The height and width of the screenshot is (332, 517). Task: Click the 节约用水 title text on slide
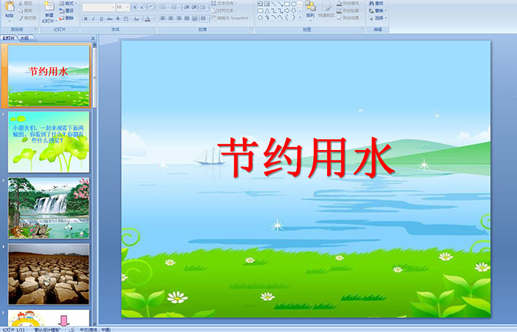click(306, 157)
